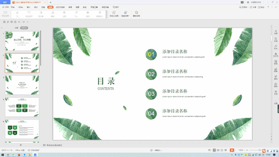279x157 pixels.
Task: Apply the second animation preset with quote marks
Action: (x=29, y=14)
